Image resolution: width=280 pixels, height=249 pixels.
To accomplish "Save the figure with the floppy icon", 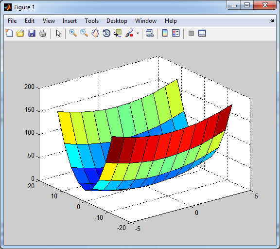I will [x=32, y=33].
